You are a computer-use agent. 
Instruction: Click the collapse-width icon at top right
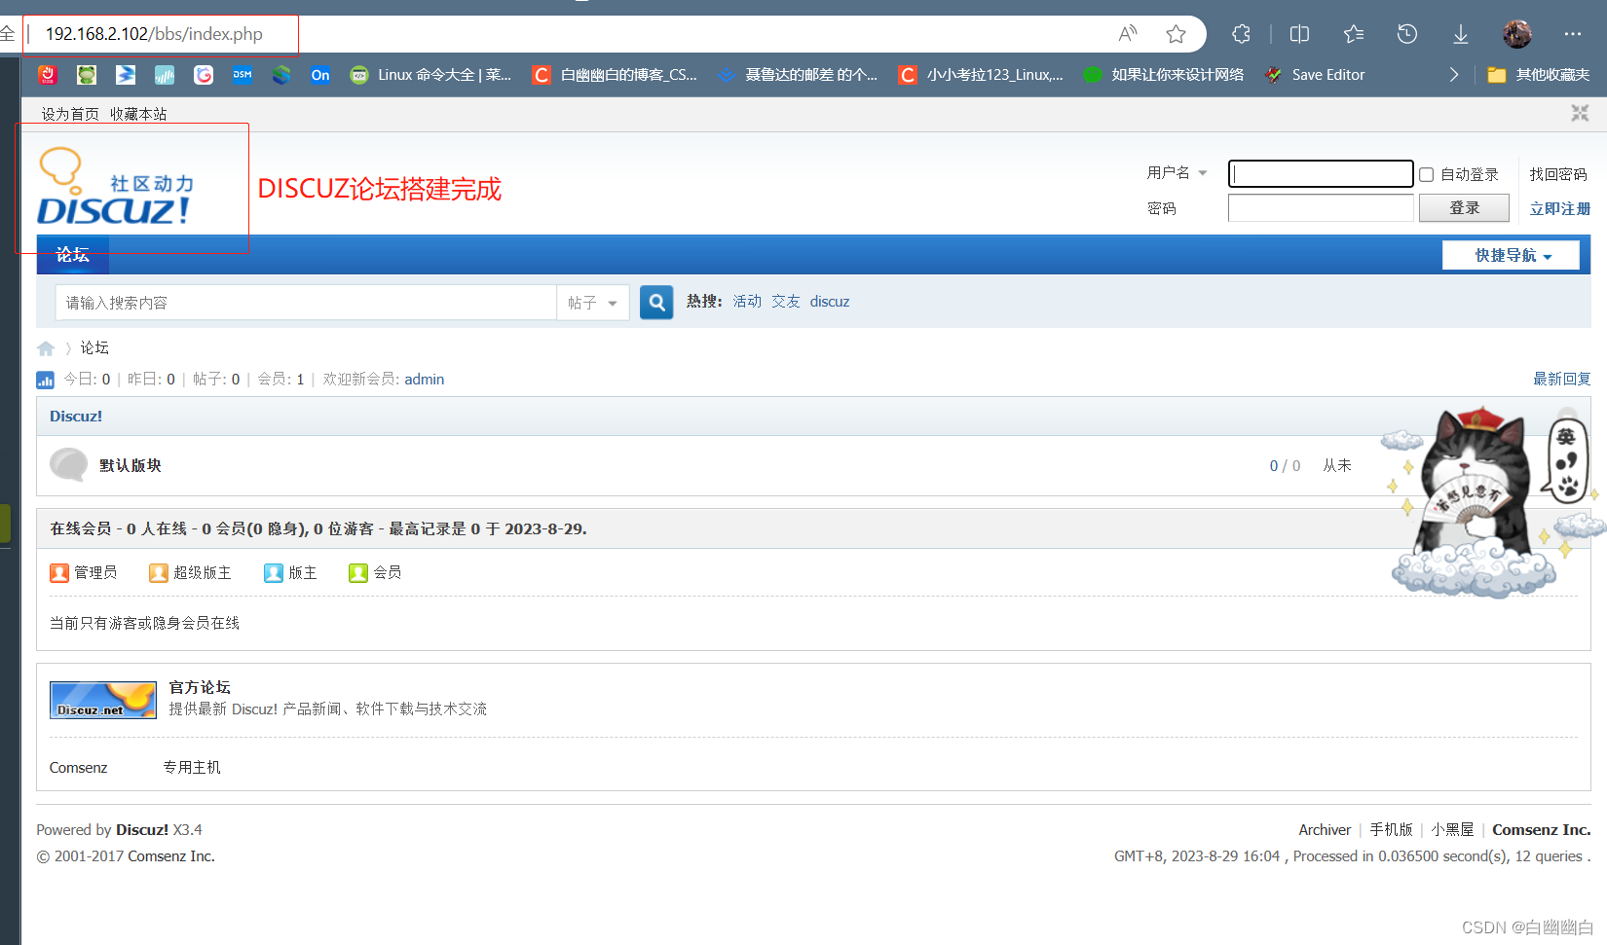tap(1580, 113)
